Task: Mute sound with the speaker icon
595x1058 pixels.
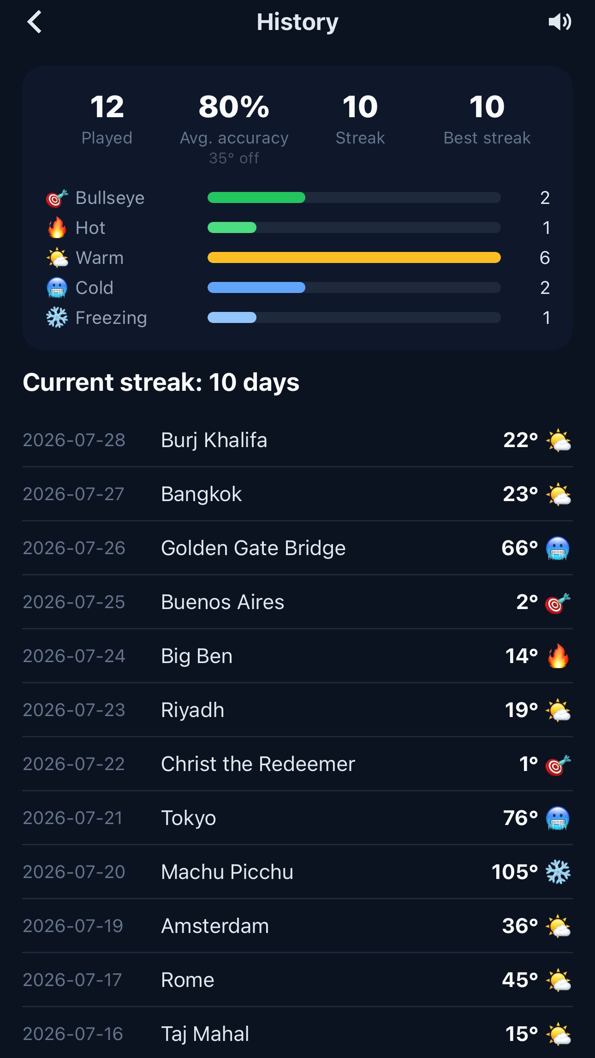Action: tap(559, 22)
